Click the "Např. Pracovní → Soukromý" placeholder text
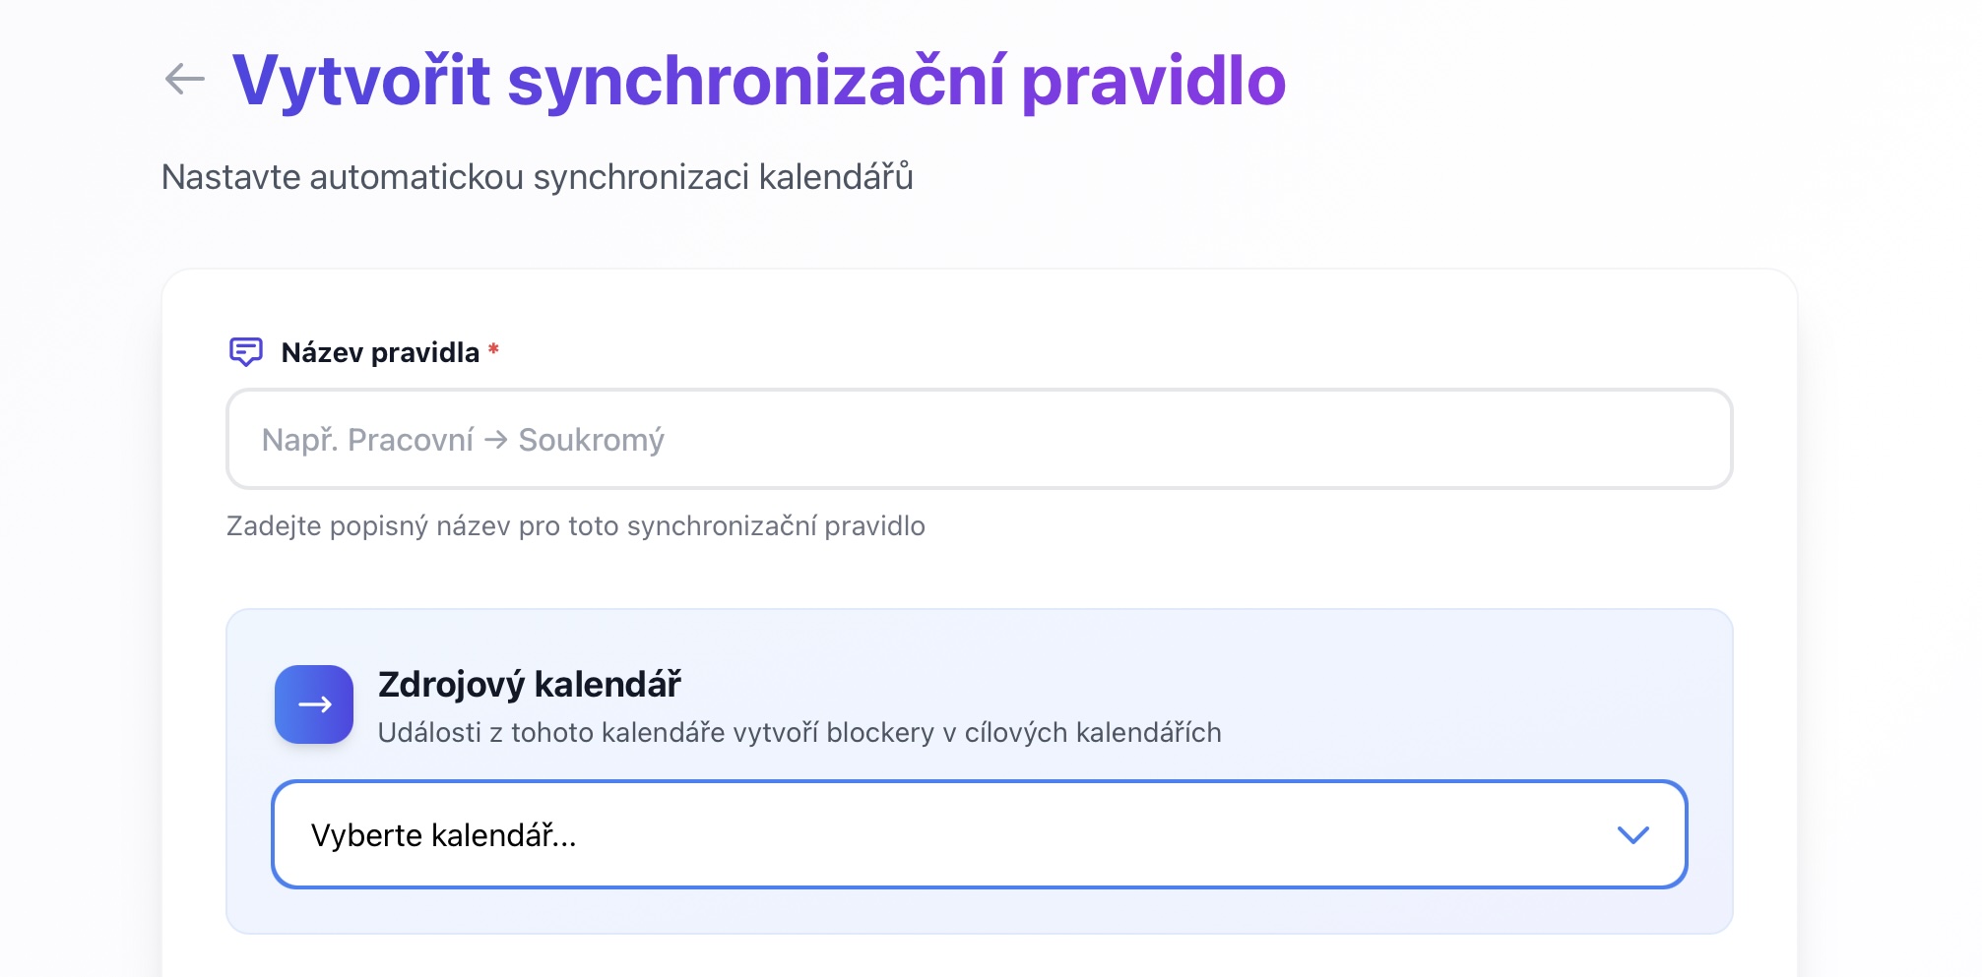 coord(463,440)
